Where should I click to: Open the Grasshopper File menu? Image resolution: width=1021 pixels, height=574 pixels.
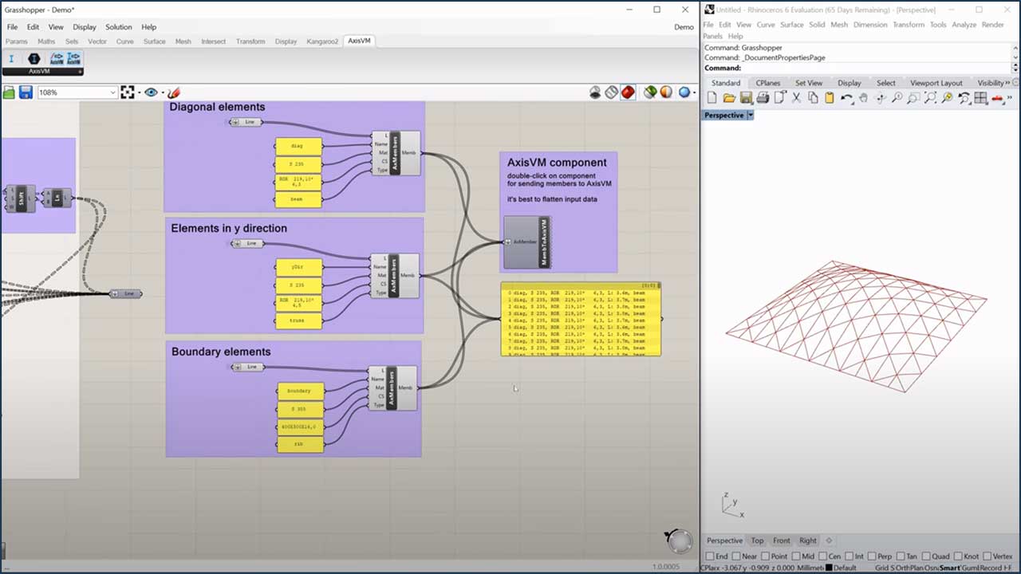coord(12,27)
